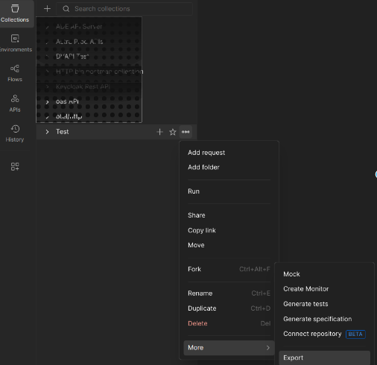Click the plus icon to create new collection
377x365 pixels.
point(47,9)
